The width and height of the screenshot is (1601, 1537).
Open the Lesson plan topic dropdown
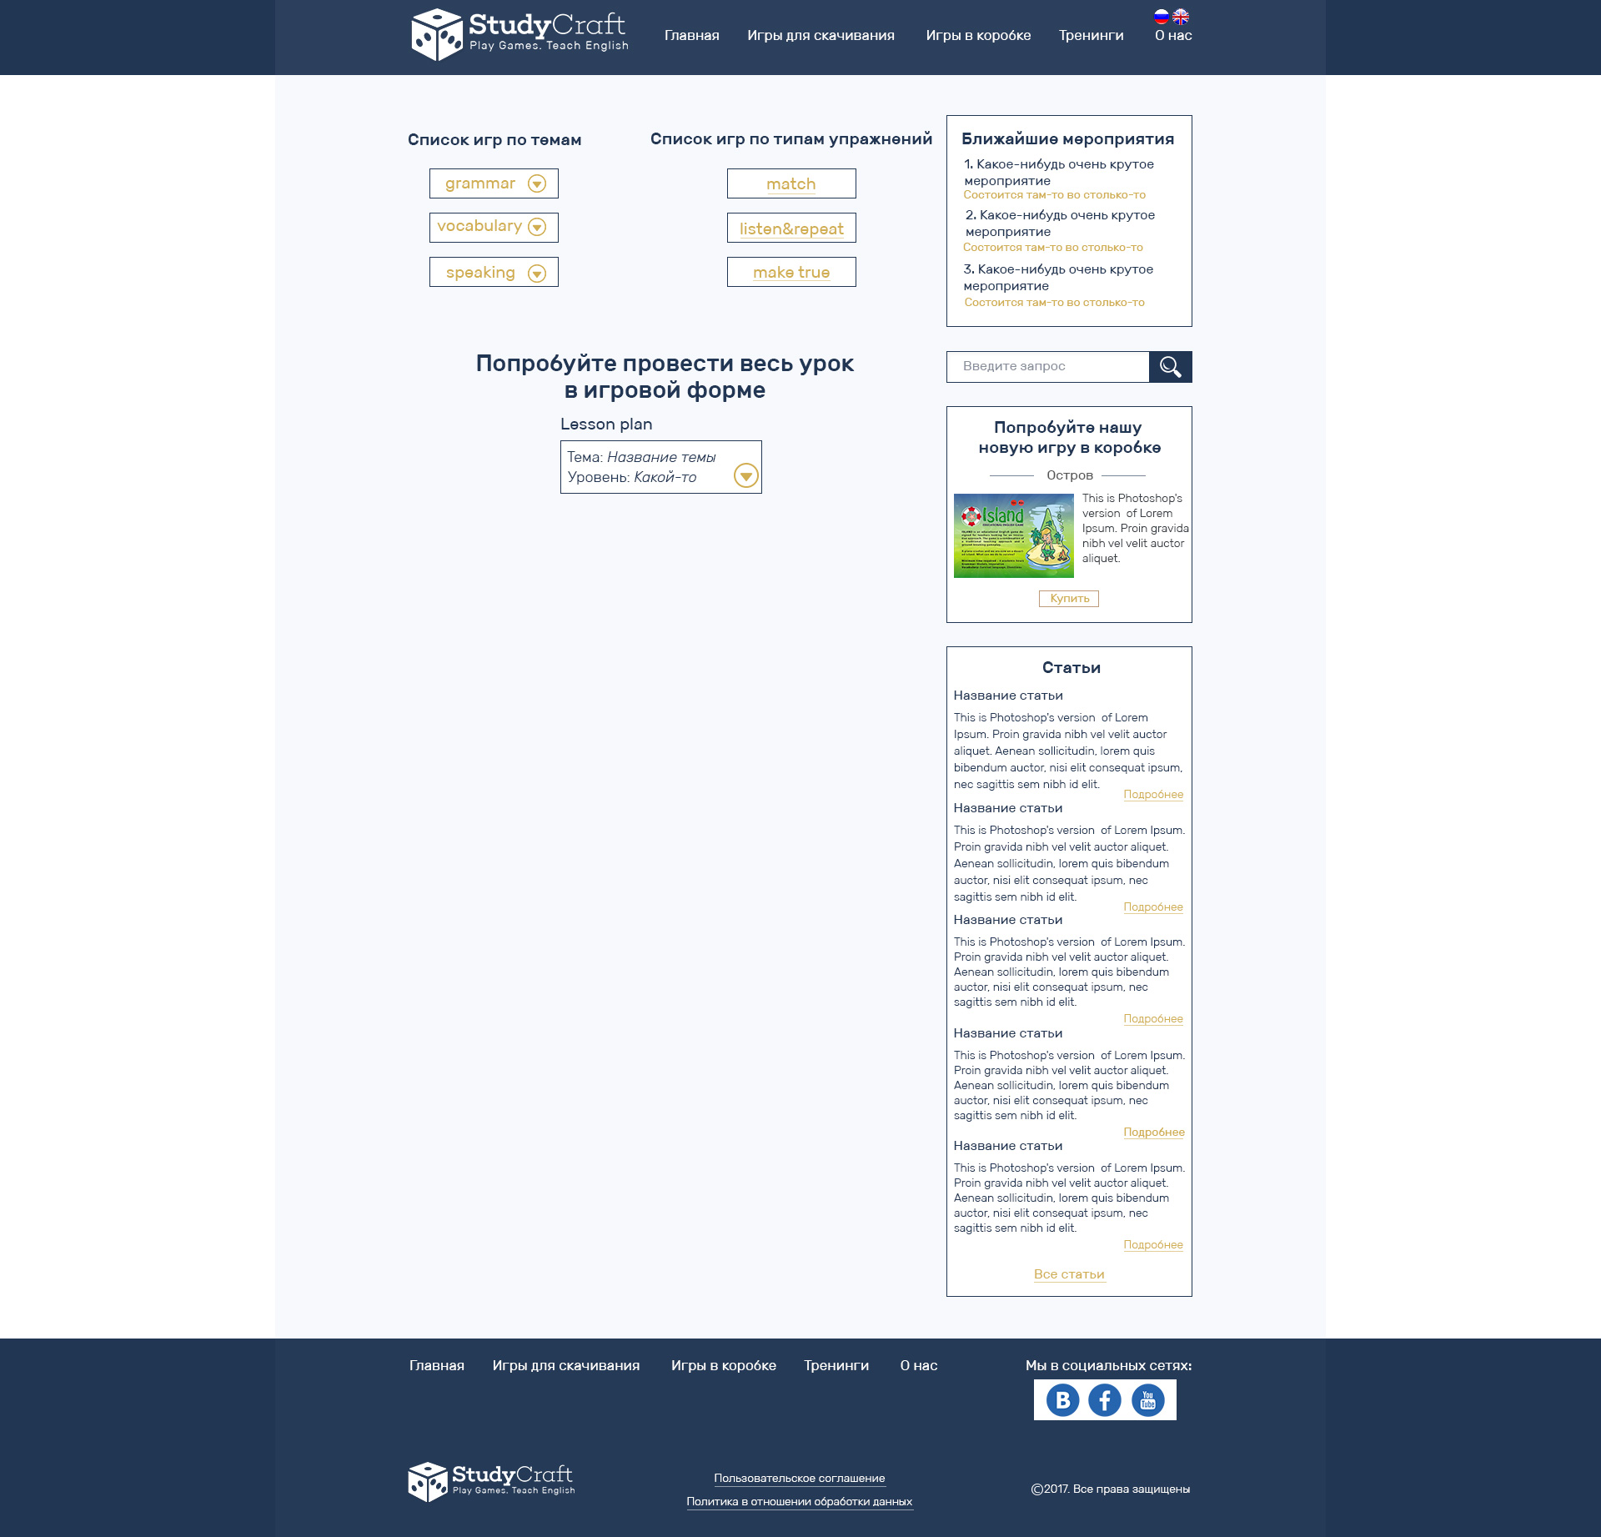[661, 467]
